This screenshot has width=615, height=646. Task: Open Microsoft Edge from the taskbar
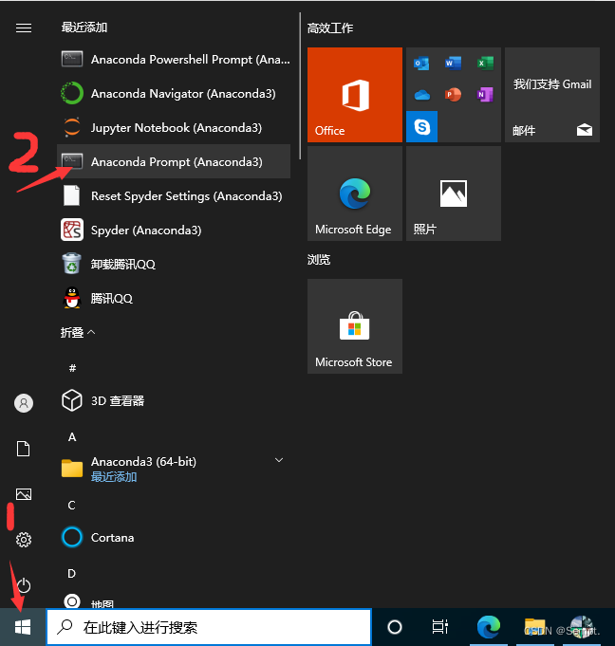pyautogui.click(x=489, y=627)
